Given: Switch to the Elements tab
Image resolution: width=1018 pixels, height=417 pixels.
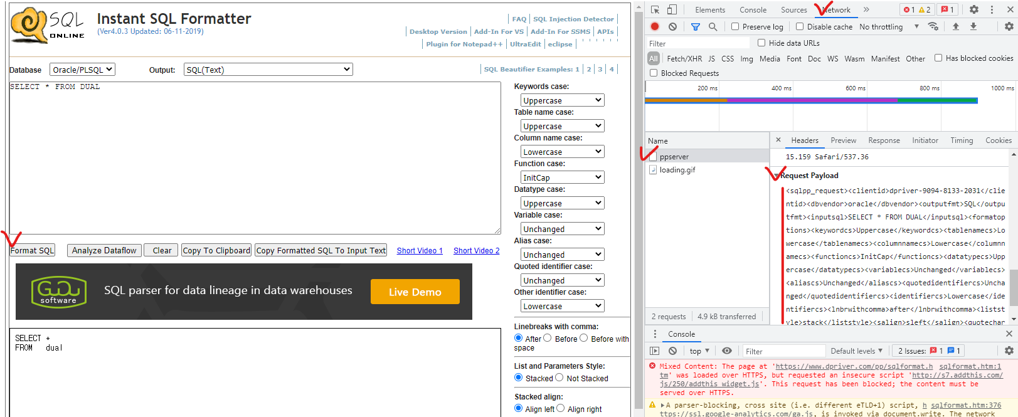Looking at the screenshot, I should (710, 10).
